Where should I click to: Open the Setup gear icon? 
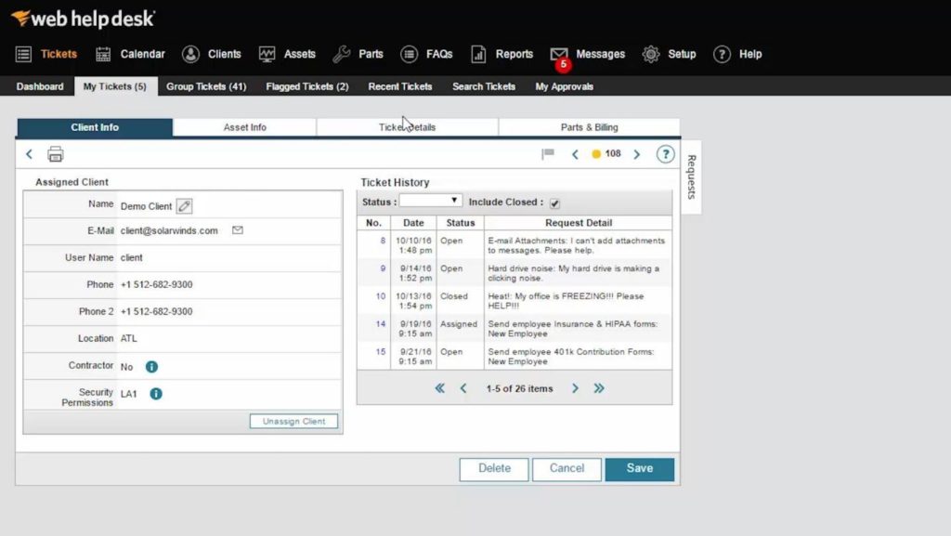tap(651, 55)
